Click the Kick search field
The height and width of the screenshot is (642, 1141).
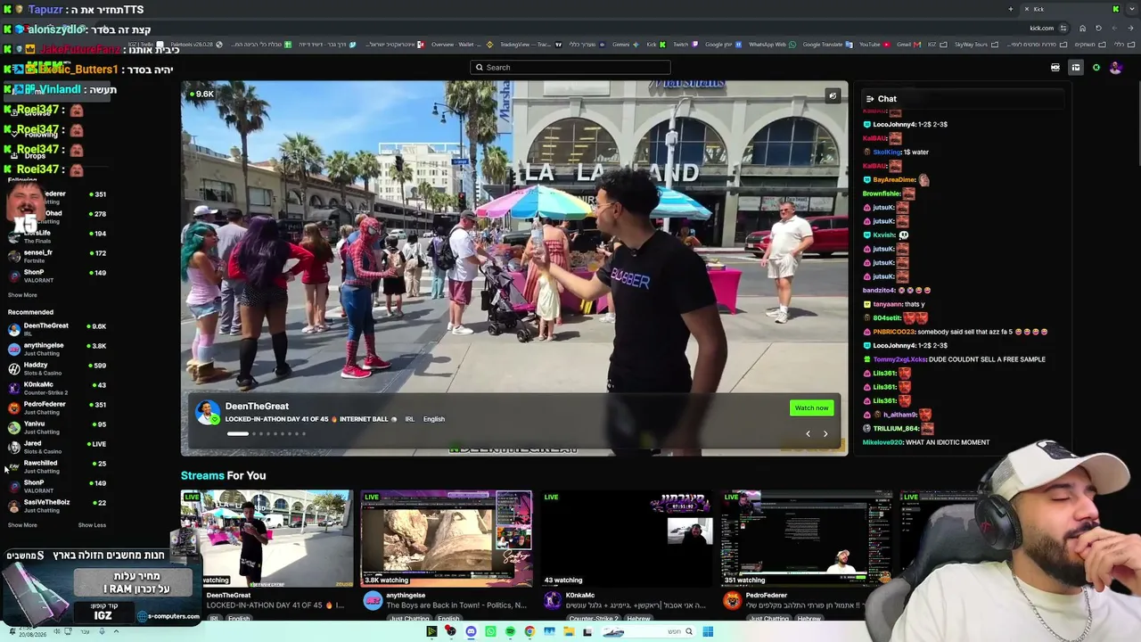tap(570, 68)
